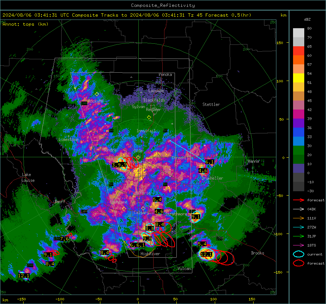Click the cyan 27ZW arrow legend icon

click(x=298, y=227)
